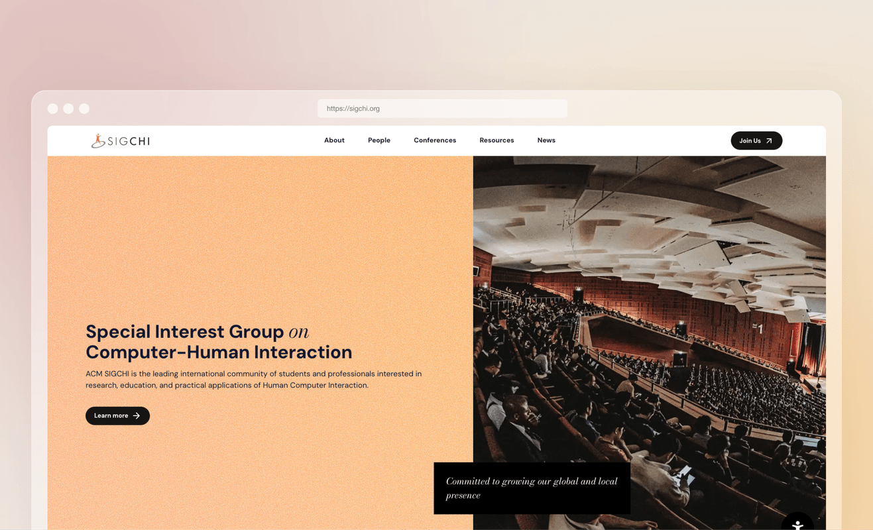Viewport: 873px width, 530px height.
Task: Open the accessibility widget icon
Action: [x=797, y=521]
